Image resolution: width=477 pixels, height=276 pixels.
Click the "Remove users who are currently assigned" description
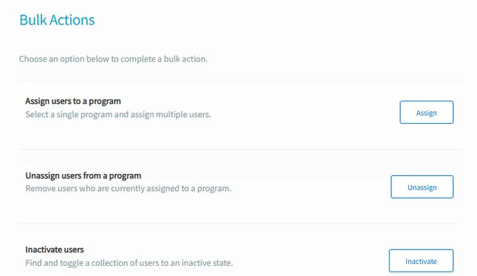tap(128, 188)
